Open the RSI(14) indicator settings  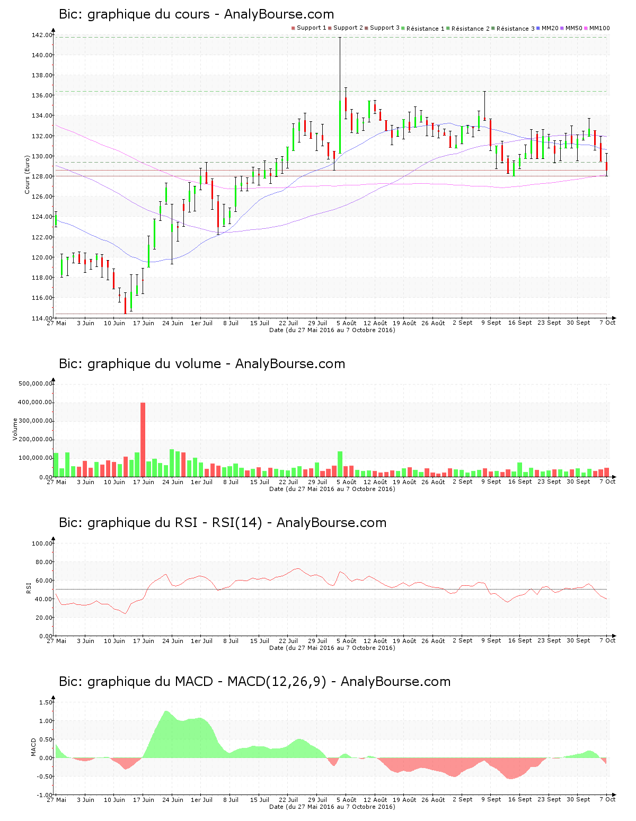point(236,523)
